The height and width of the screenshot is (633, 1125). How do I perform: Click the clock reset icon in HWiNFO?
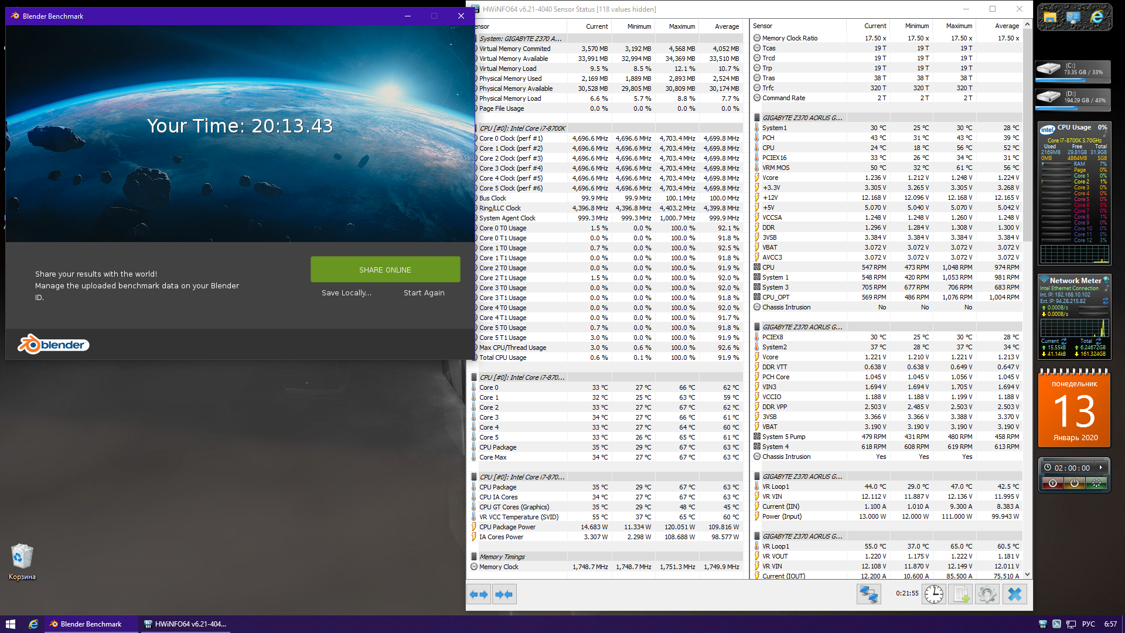(933, 594)
